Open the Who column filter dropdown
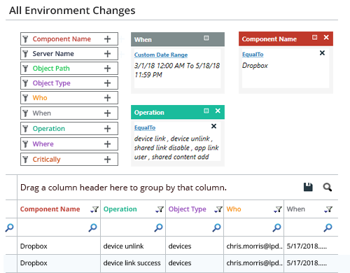This screenshot has height=273, width=350. tap(278, 209)
